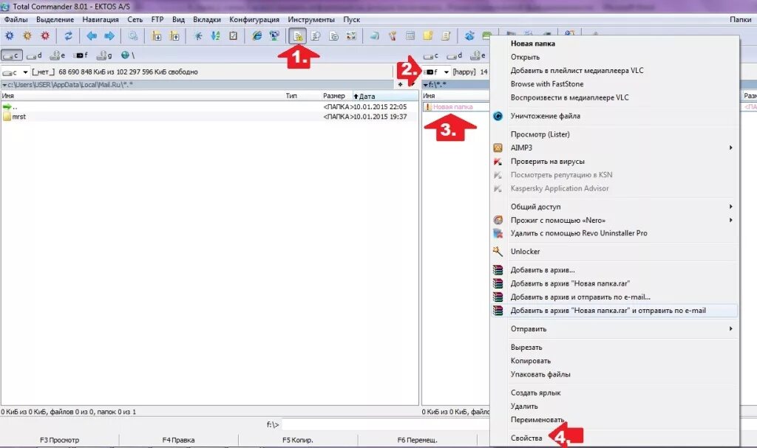The width and height of the screenshot is (757, 448).
Task: Select drive f in left drive bar
Action: [81, 55]
